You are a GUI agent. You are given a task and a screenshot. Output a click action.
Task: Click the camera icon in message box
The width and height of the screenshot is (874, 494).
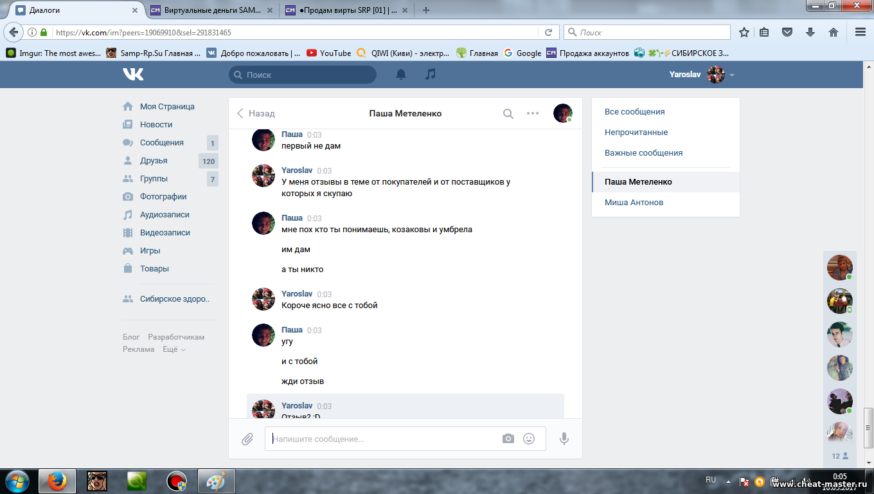point(508,439)
